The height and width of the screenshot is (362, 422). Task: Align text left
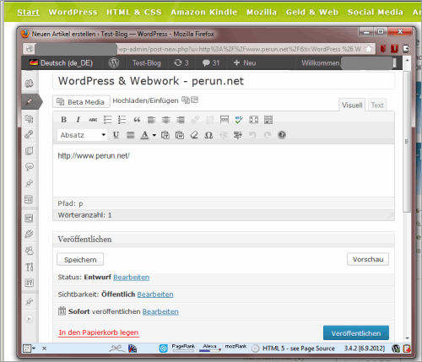pyautogui.click(x=151, y=120)
